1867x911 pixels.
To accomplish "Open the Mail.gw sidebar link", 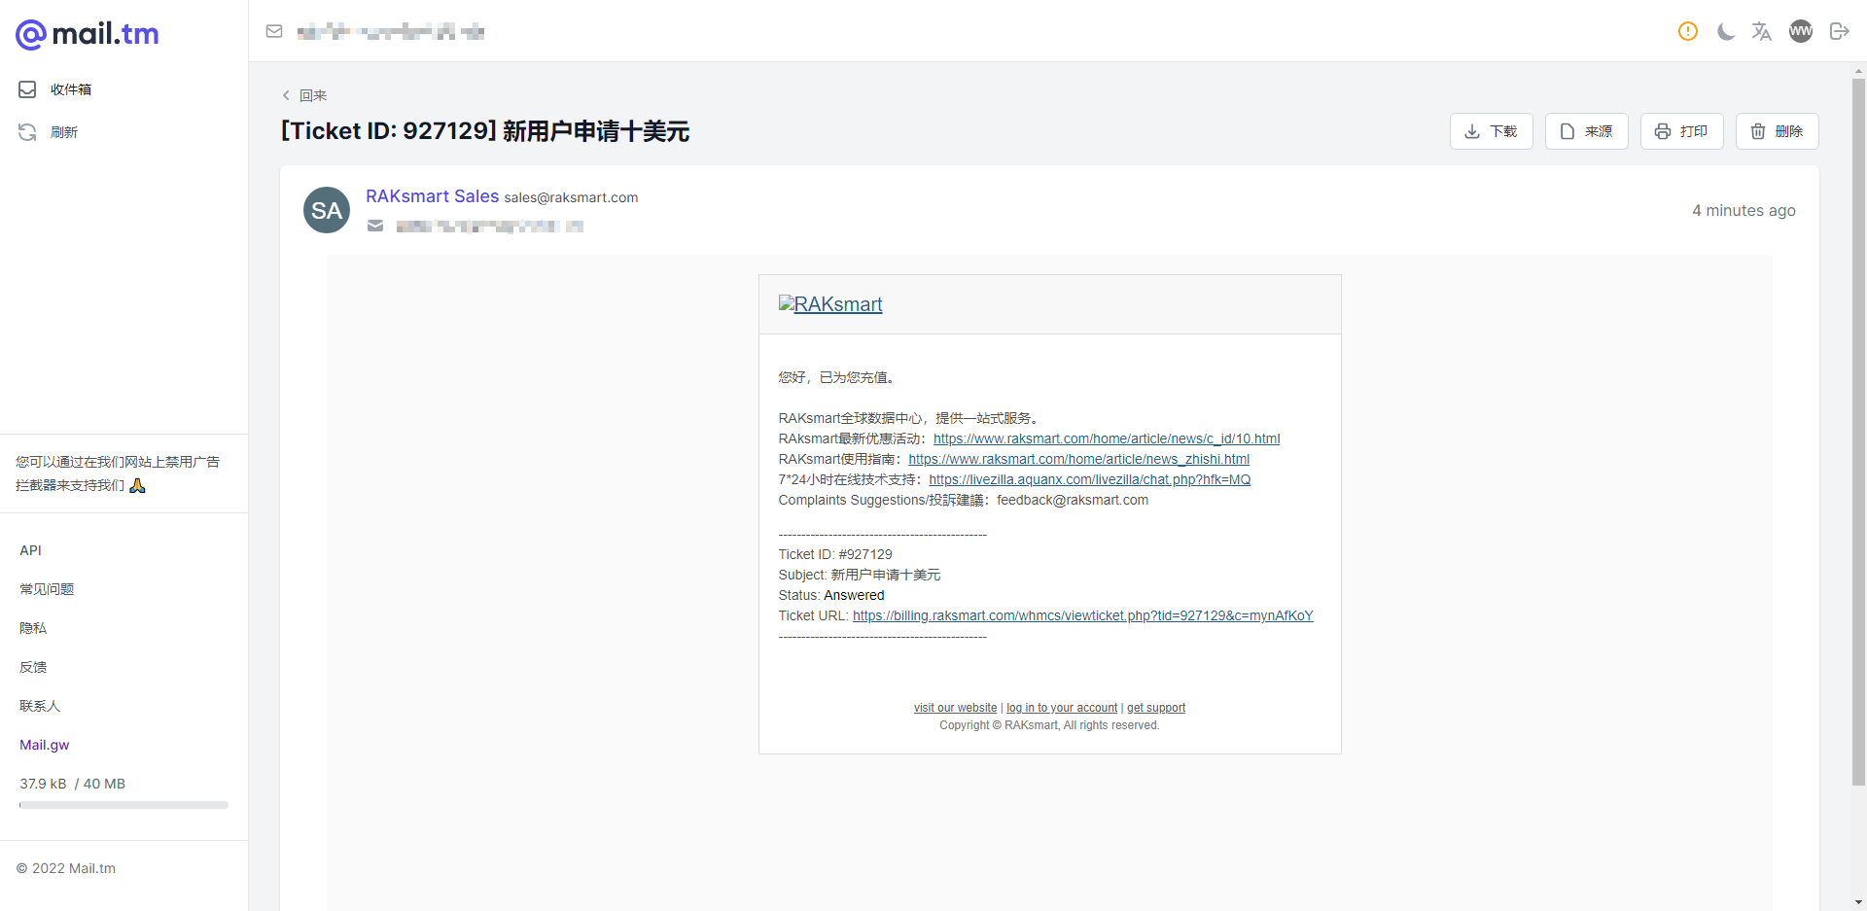I will (x=45, y=745).
